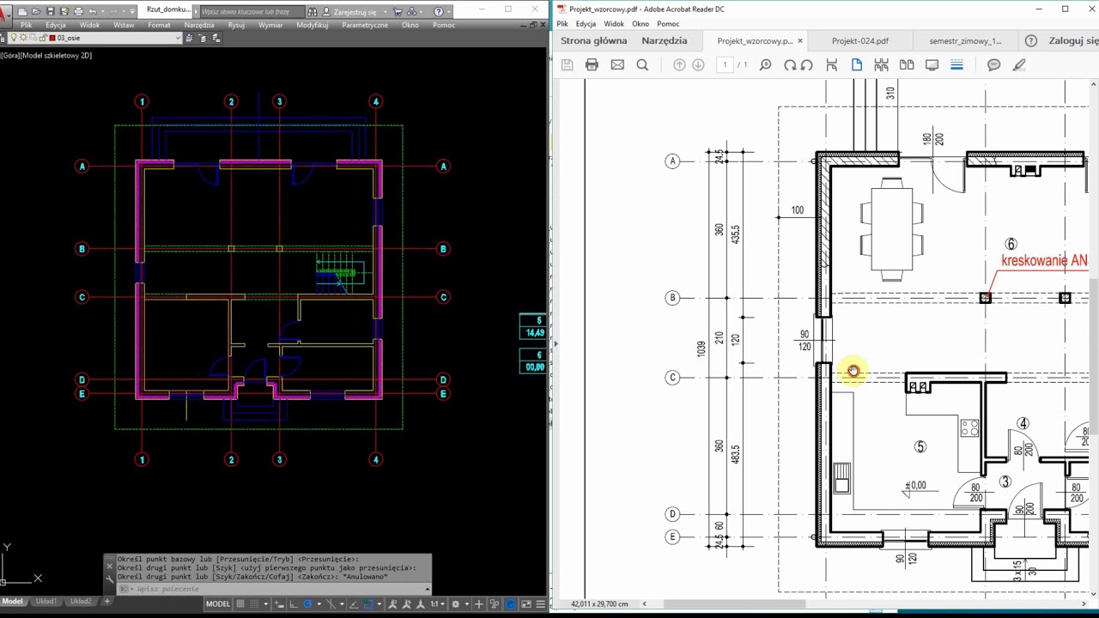
Task: Close AutoCAD command line with X
Action: tap(110, 566)
